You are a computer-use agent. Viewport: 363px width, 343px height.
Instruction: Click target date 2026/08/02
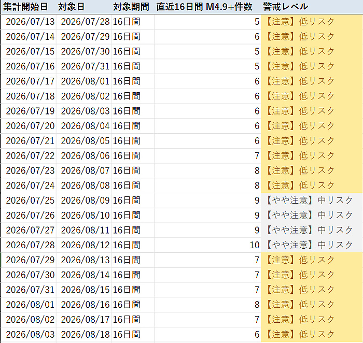coord(83,96)
